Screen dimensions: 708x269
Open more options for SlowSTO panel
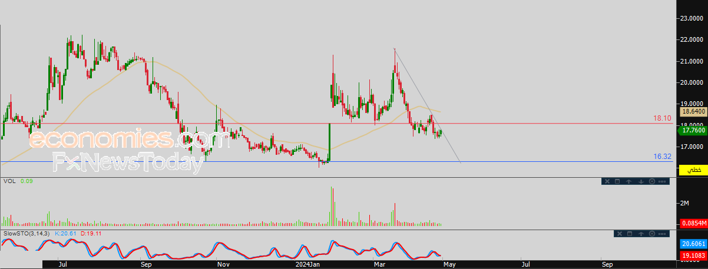point(662,234)
